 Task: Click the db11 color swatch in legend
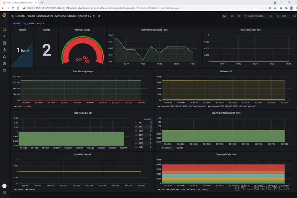(x=136, y=135)
